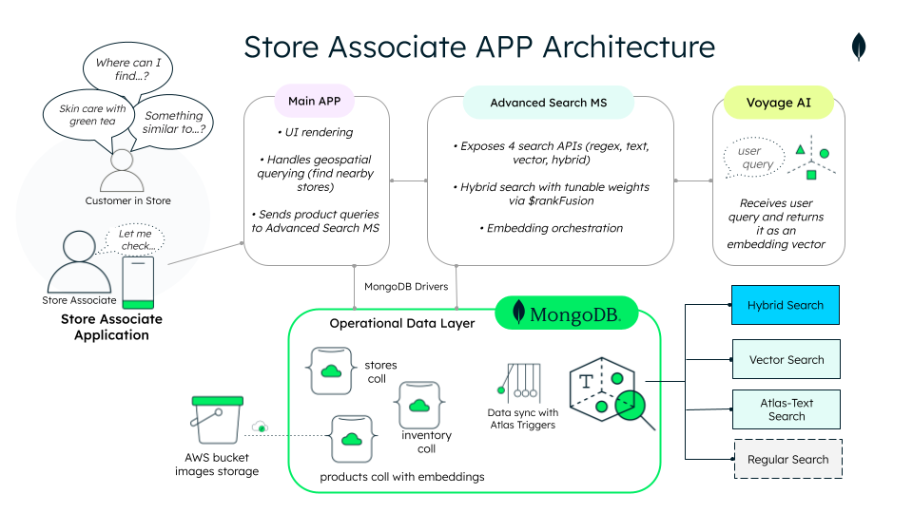Click the Advanced Search MS label pill
The width and height of the screenshot is (913, 513).
point(549,103)
